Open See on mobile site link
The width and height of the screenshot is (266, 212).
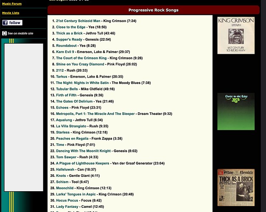tap(20, 33)
